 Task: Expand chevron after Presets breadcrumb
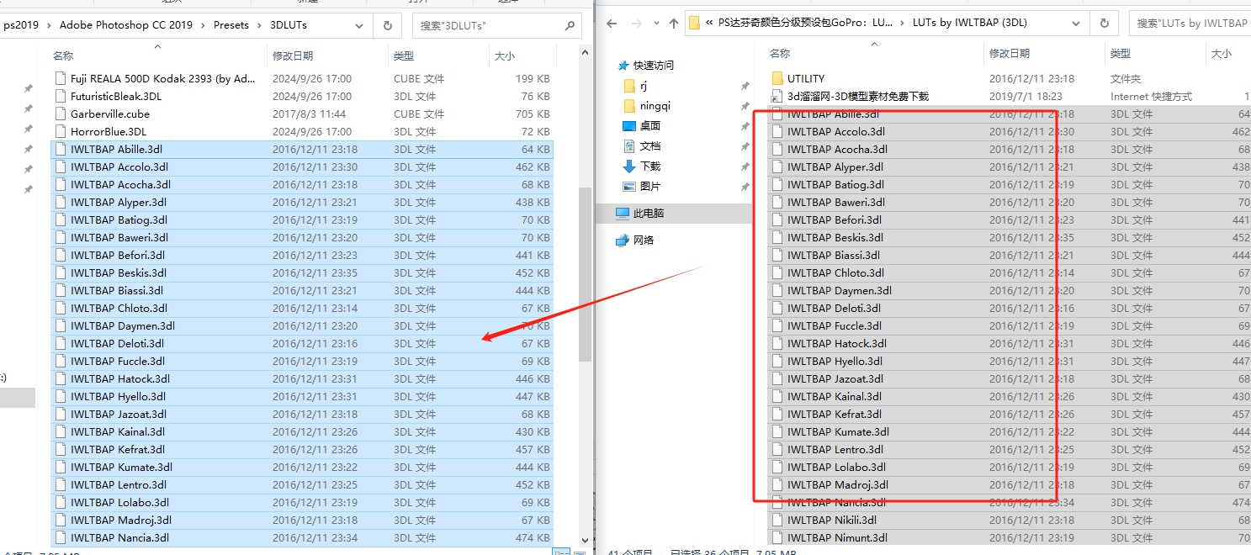tap(260, 25)
